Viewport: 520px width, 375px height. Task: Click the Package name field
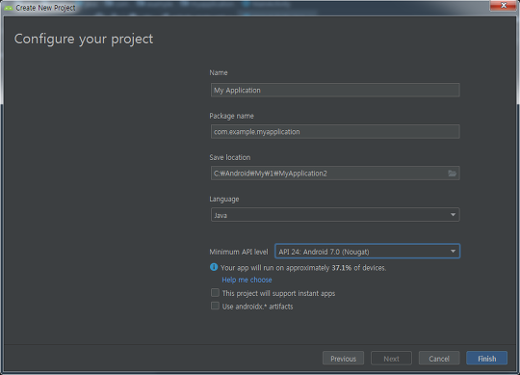pyautogui.click(x=335, y=132)
